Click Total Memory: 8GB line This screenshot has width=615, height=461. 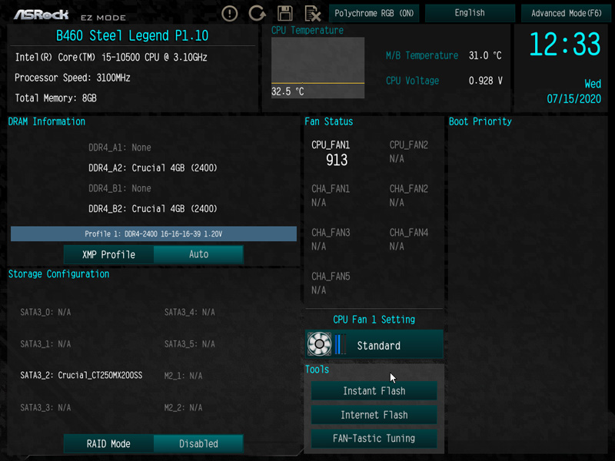55,98
